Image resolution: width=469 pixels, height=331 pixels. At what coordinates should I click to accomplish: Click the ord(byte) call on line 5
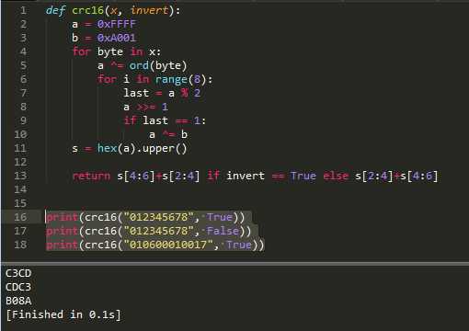coord(158,65)
